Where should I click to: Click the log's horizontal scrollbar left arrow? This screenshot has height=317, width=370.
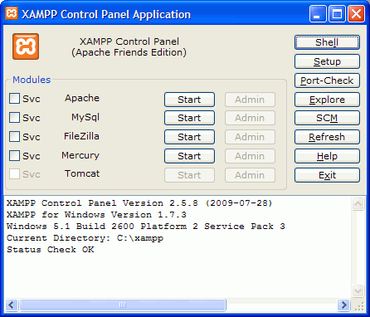click(12, 305)
